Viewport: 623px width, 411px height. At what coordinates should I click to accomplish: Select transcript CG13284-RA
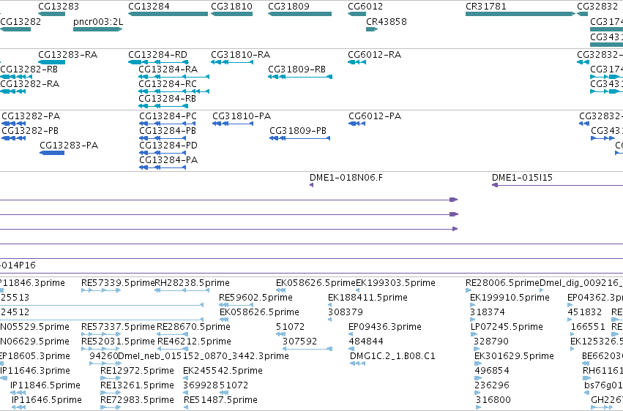[x=174, y=77]
